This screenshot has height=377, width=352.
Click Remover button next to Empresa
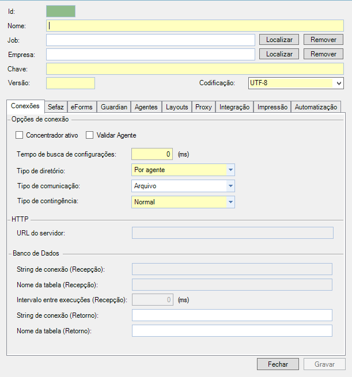coord(323,54)
